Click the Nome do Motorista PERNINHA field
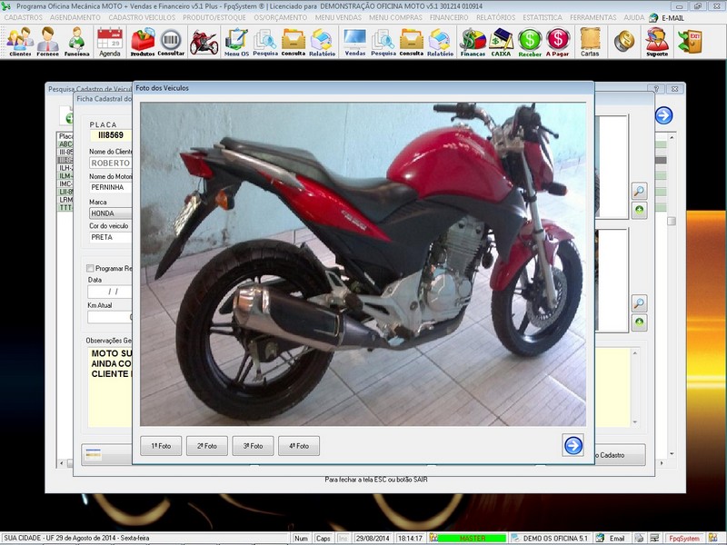The width and height of the screenshot is (727, 545). 110,187
